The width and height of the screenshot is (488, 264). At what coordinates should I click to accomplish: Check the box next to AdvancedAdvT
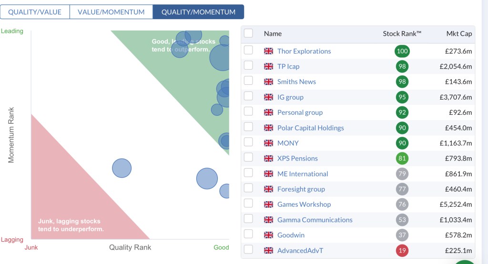[x=248, y=250]
